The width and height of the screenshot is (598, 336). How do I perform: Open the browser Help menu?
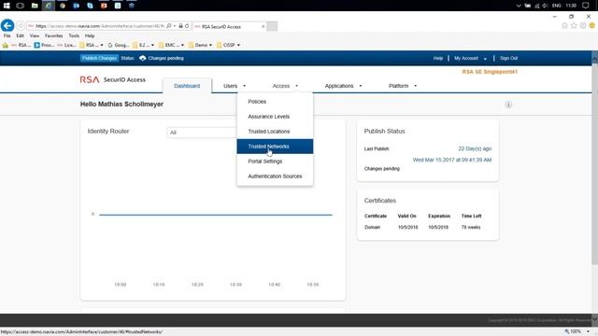90,35
